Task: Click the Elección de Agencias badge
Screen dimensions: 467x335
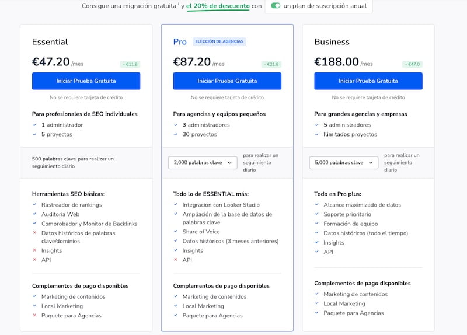Action: point(219,41)
